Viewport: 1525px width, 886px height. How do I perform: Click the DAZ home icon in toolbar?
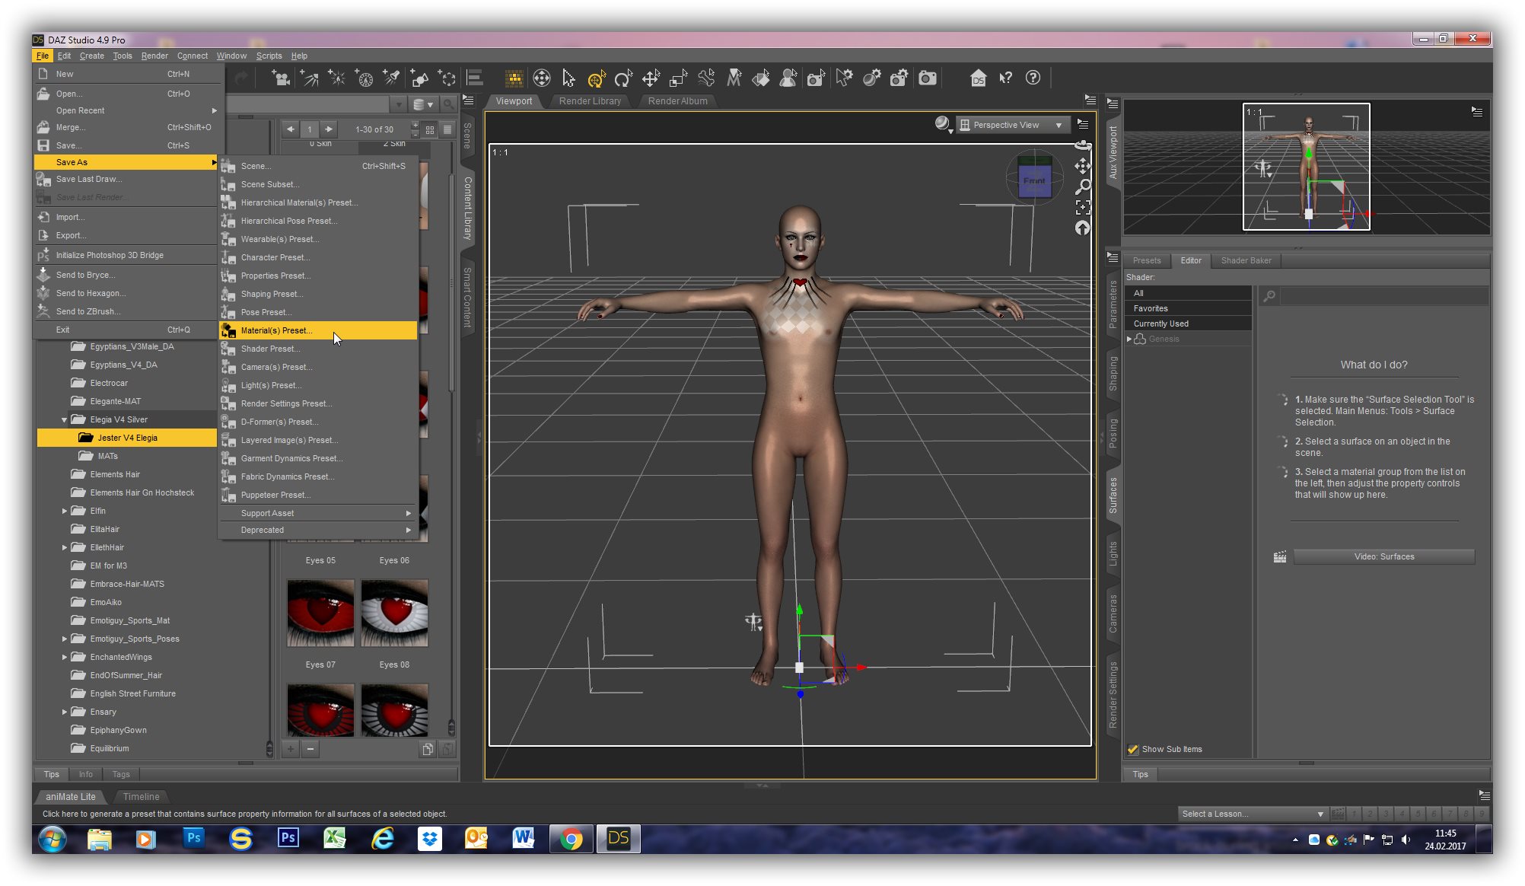[x=978, y=78]
